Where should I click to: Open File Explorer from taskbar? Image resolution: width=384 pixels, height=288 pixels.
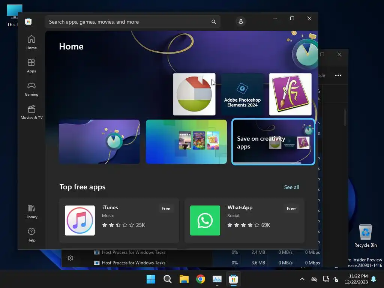pos(184,279)
